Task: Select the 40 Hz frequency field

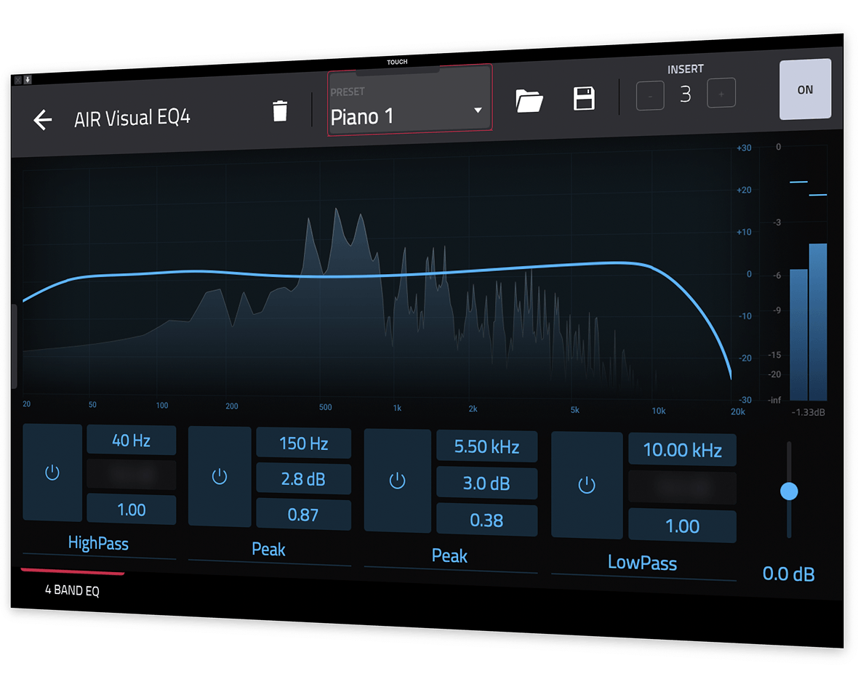Action: (x=132, y=441)
